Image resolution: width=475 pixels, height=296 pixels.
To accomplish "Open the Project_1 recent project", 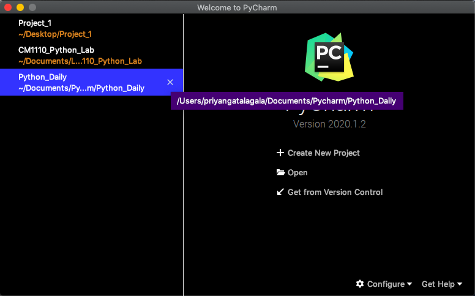I will pyautogui.click(x=91, y=28).
